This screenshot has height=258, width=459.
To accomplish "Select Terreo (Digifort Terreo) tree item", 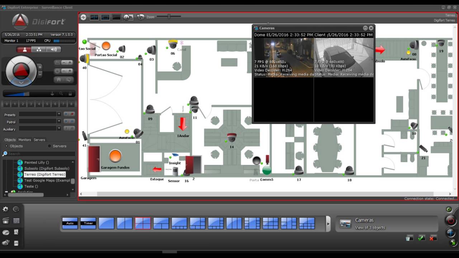I will pos(45,174).
